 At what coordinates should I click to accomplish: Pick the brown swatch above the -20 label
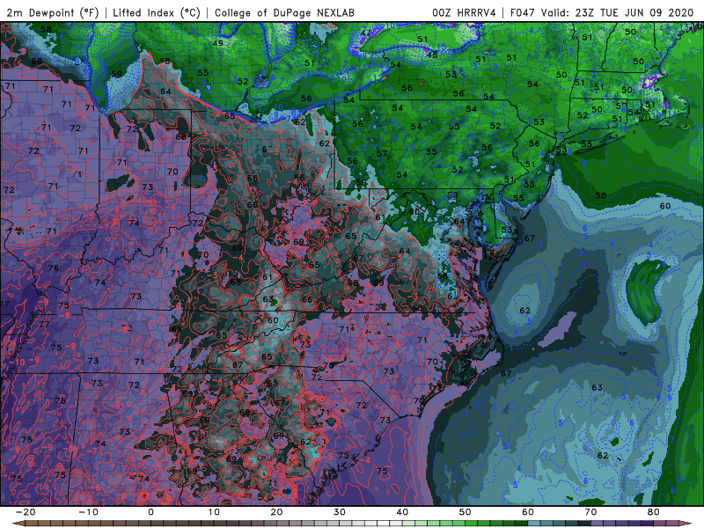[x=30, y=524]
